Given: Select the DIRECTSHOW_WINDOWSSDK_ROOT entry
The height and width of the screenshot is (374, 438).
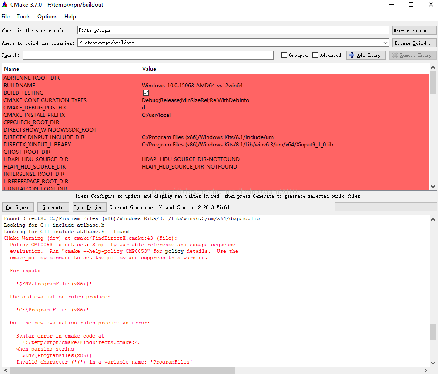Looking at the screenshot, I should (x=50, y=130).
